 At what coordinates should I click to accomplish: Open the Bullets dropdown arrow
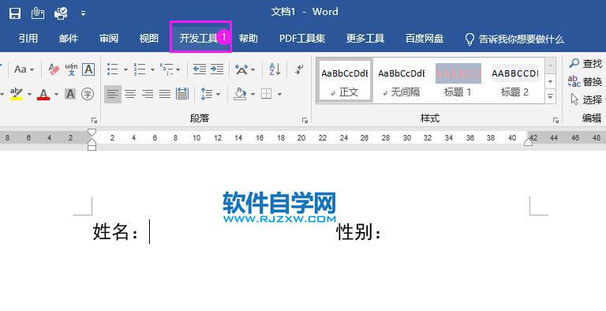tap(125, 70)
